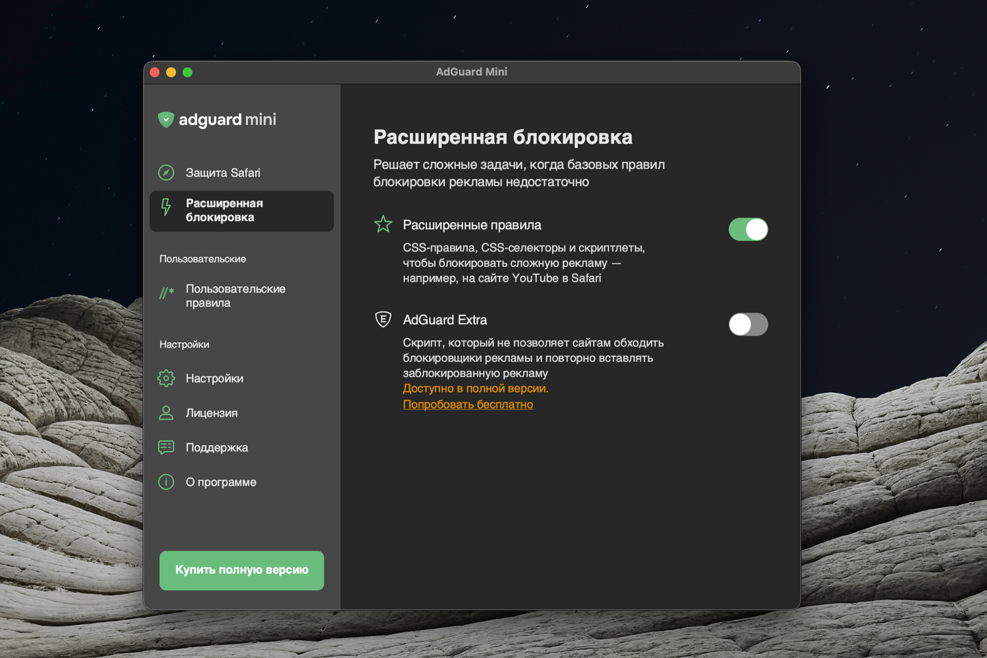The width and height of the screenshot is (987, 658).
Task: Click the //* icon for Пользовательские правила
Action: (166, 292)
